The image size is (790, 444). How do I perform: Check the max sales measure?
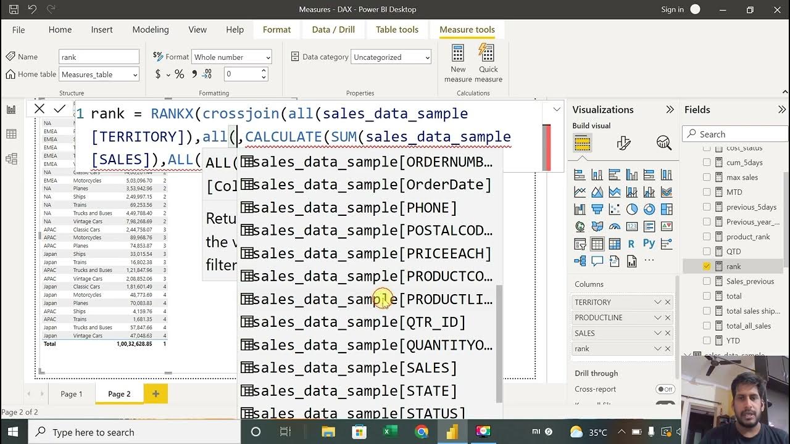coord(707,177)
